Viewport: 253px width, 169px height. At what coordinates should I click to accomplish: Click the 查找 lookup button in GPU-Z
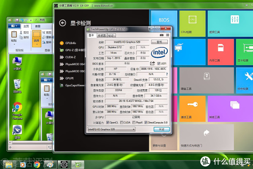pyautogui.click(x=159, y=42)
